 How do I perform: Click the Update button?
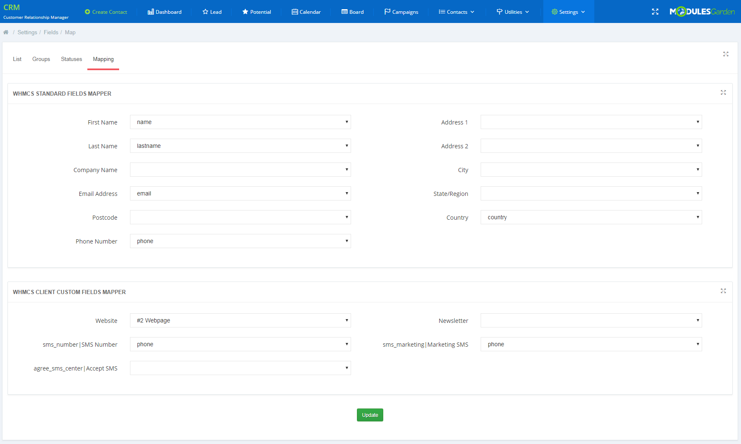pos(369,415)
